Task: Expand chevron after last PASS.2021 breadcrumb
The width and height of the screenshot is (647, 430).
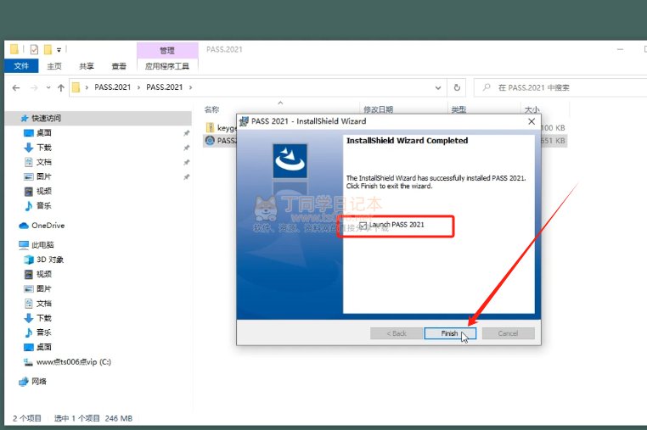Action: point(190,87)
